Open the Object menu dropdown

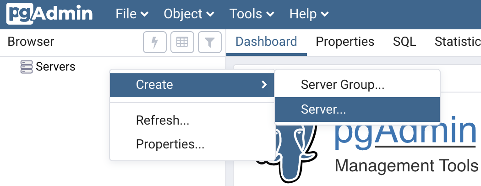[189, 14]
